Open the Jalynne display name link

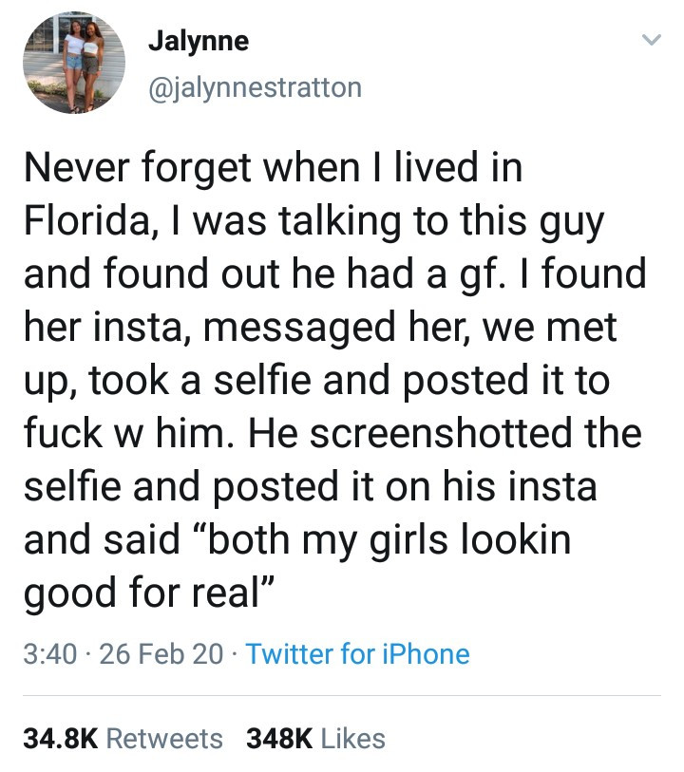pos(198,41)
